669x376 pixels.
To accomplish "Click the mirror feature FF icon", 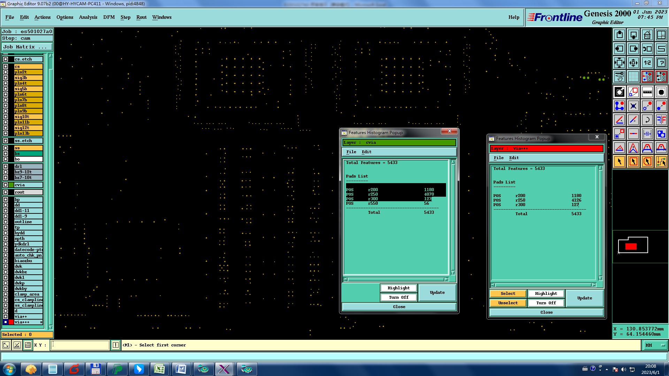I will point(661,120).
